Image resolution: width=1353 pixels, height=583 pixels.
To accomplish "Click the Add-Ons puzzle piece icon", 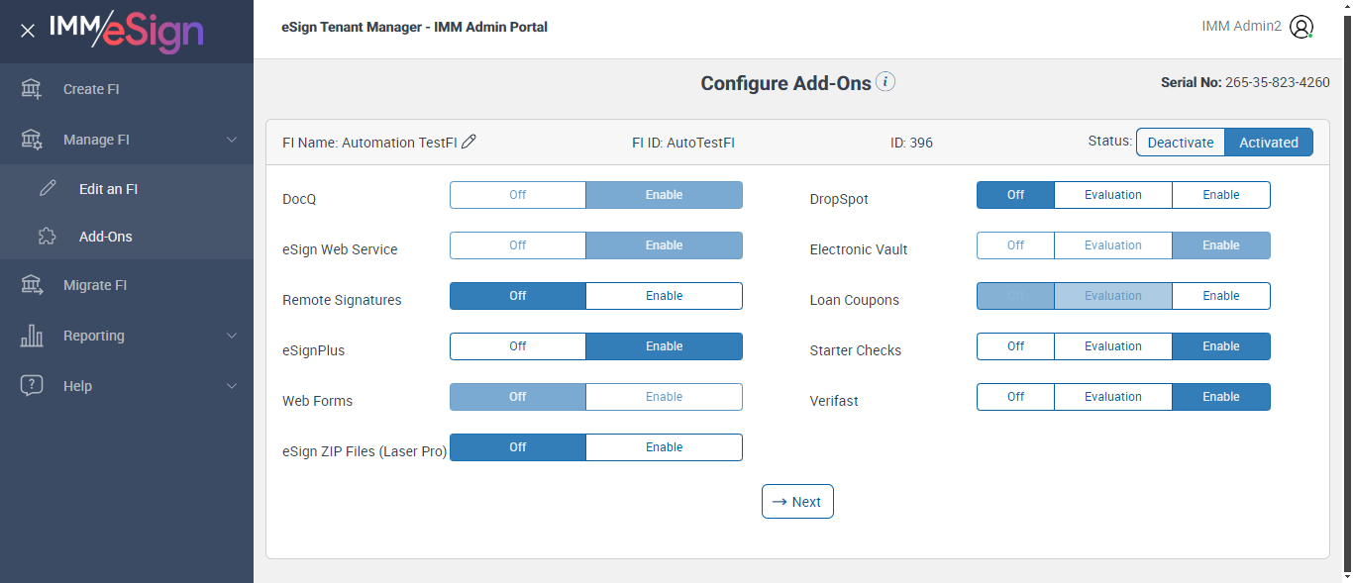I will coord(48,237).
